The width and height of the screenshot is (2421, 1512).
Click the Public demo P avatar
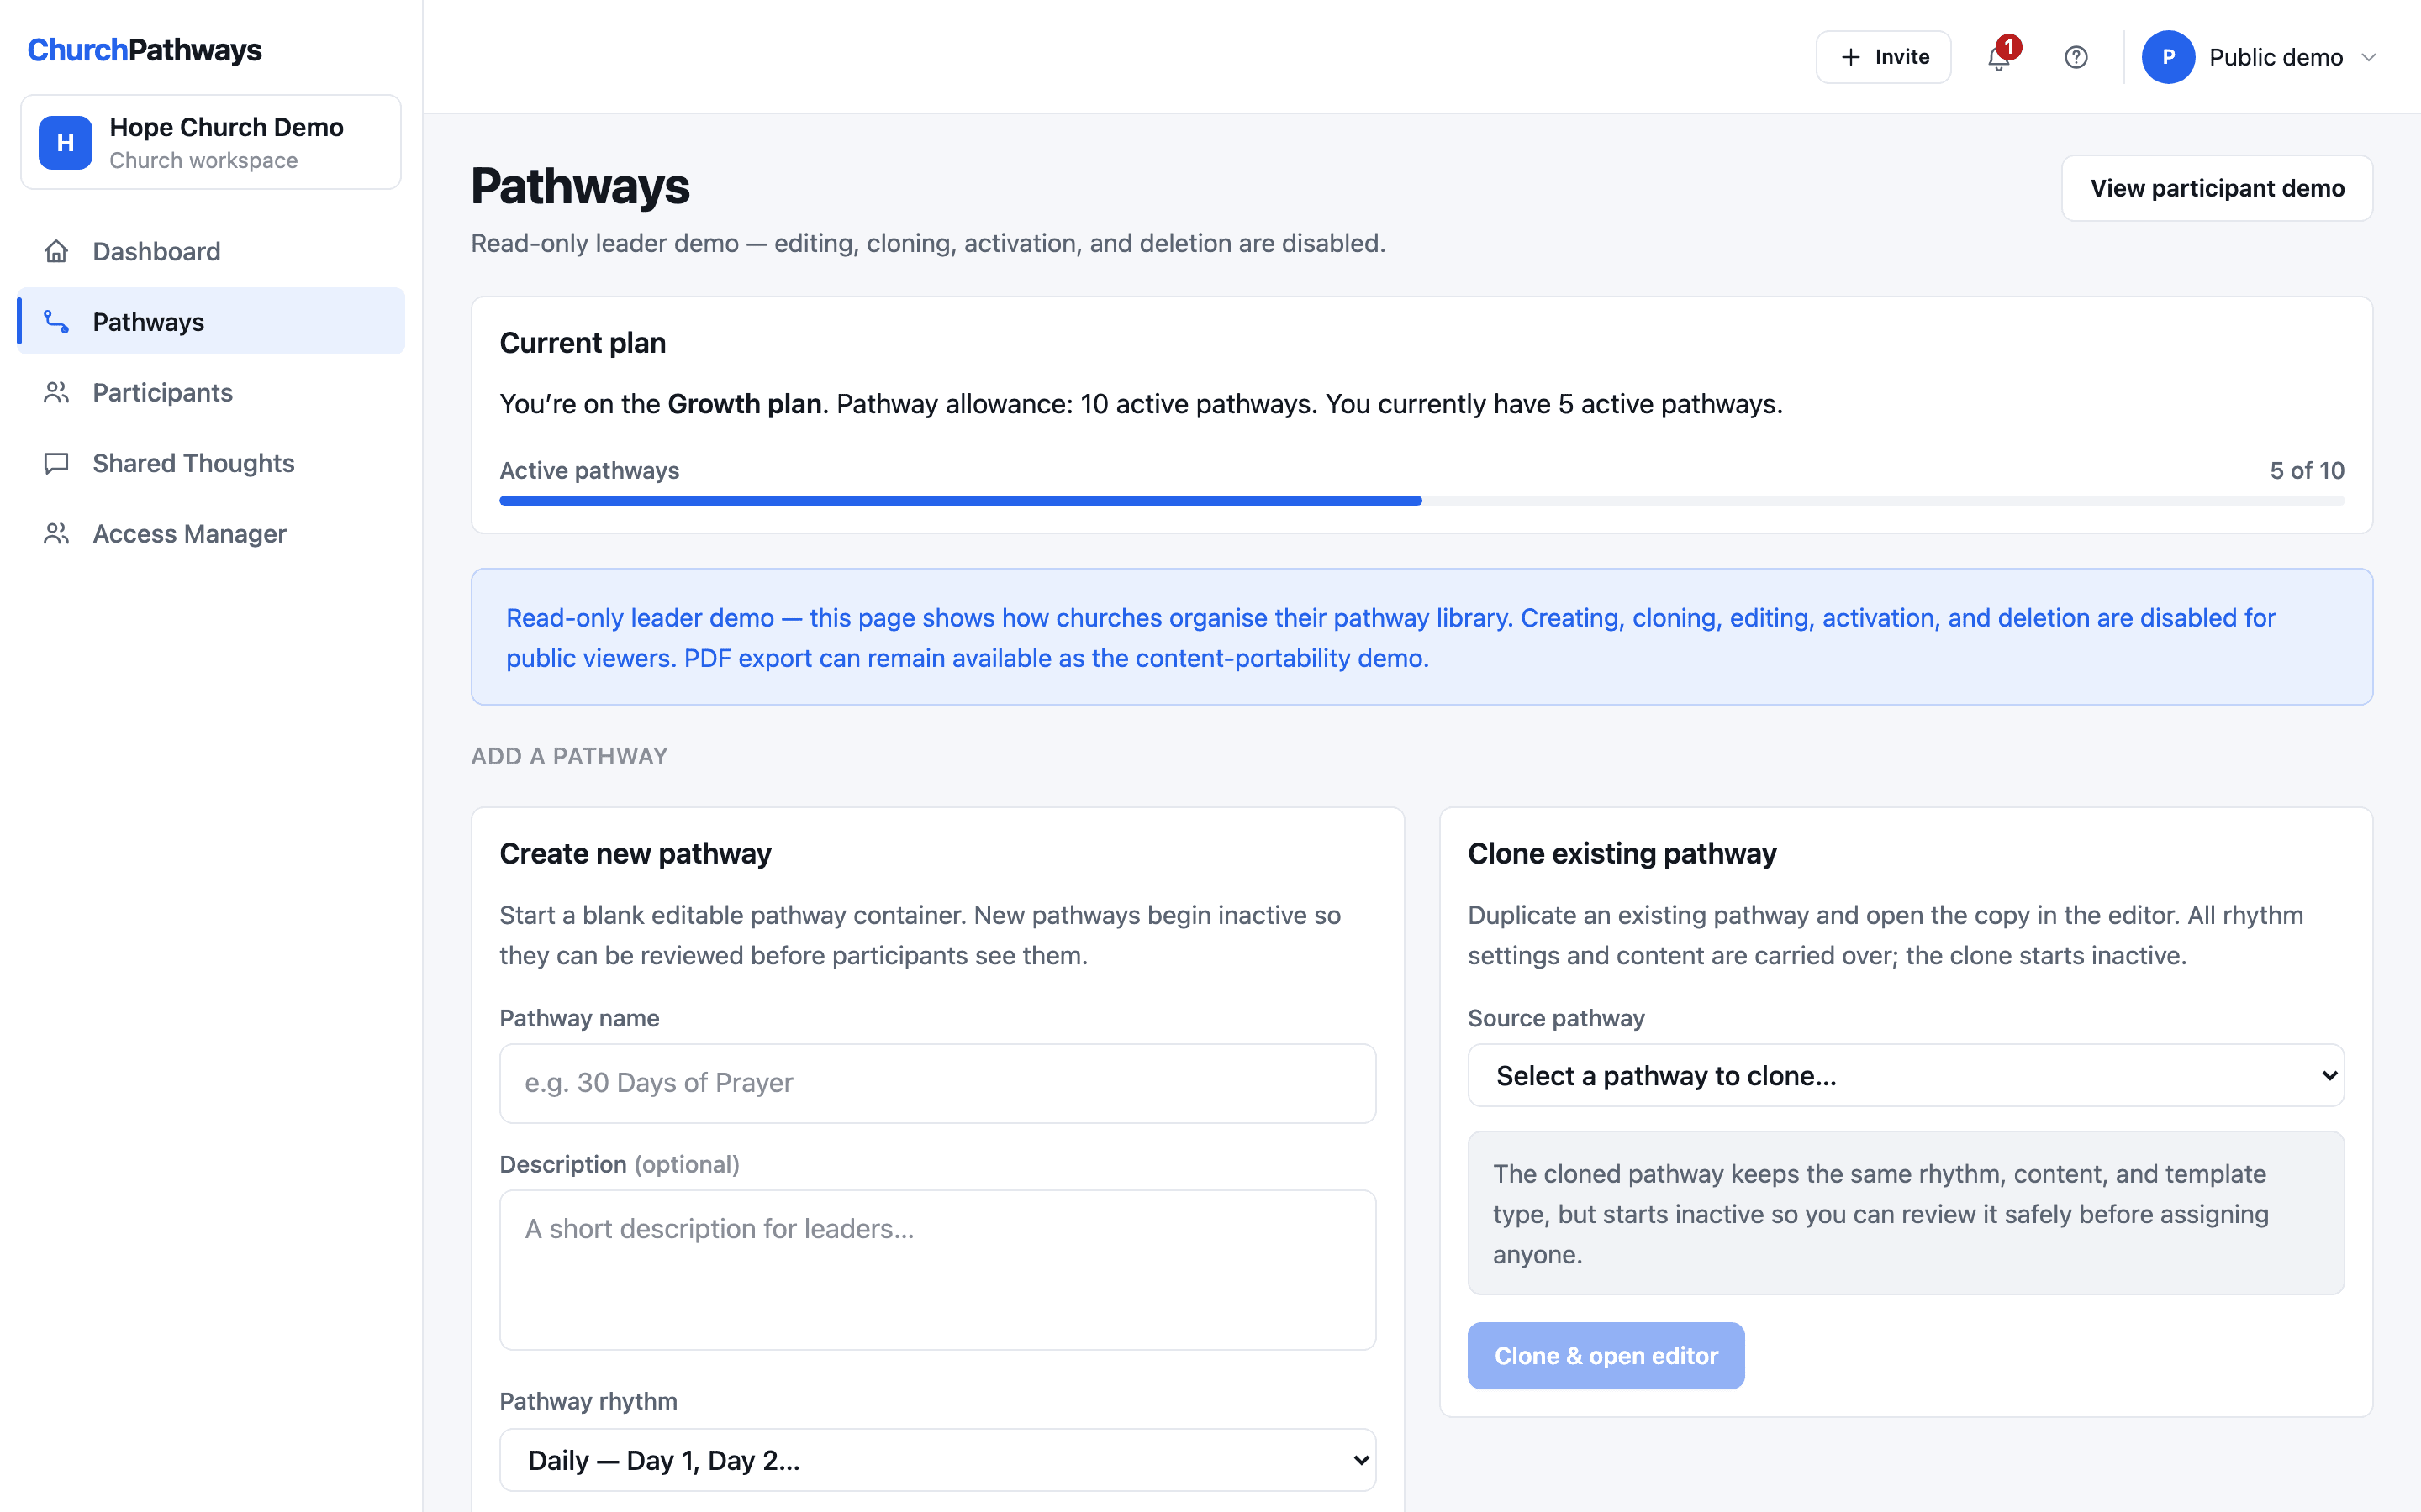pos(2168,57)
